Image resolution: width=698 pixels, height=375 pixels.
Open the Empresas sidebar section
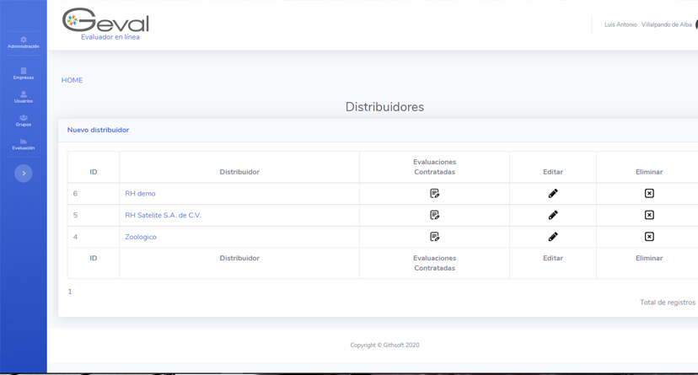[x=24, y=74]
